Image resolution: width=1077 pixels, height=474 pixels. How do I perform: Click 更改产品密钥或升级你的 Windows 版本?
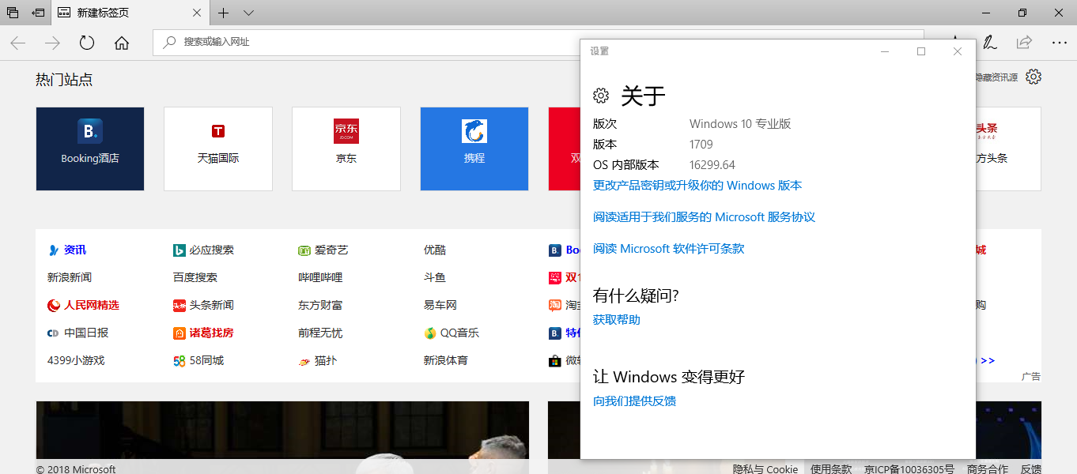[696, 185]
